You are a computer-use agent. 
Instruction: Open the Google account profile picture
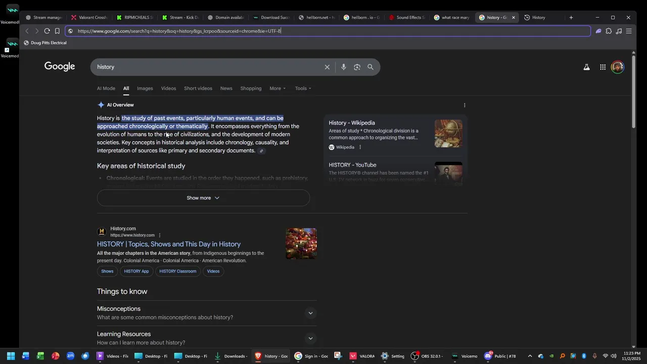coord(618,67)
